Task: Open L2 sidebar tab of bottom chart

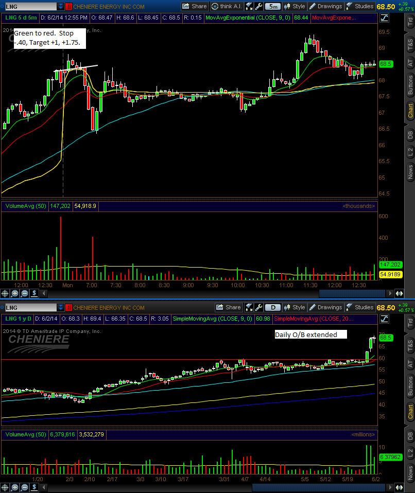Action: [x=410, y=453]
